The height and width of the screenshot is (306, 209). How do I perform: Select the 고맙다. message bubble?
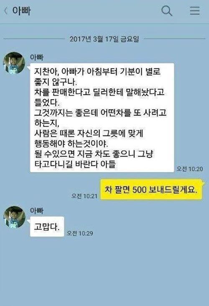(47, 226)
